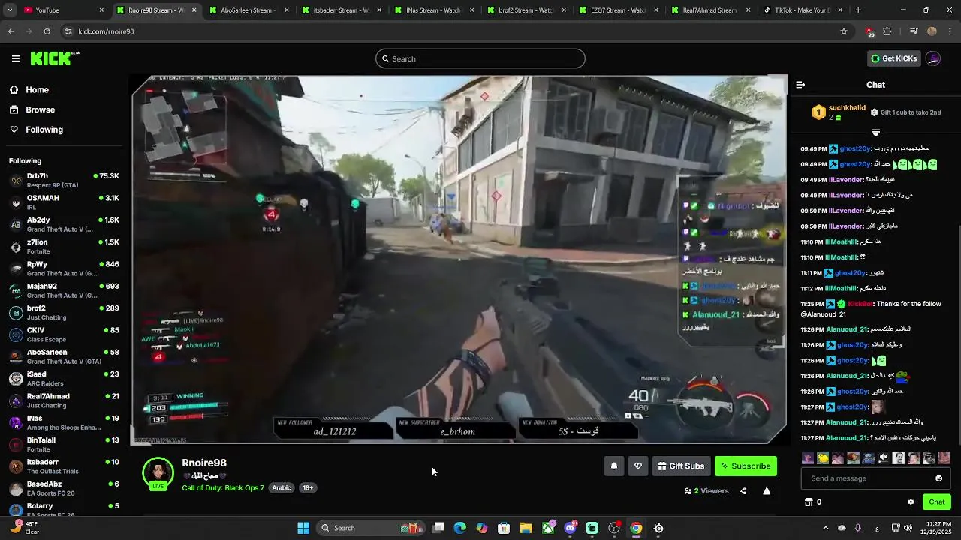
Task: Open Ab2dy channel in following list
Action: click(x=64, y=224)
